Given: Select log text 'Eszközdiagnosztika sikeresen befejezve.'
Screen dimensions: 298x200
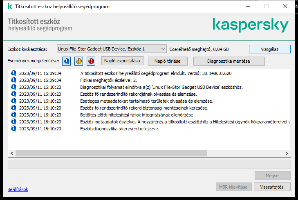Looking at the screenshot, I should pos(120,129).
